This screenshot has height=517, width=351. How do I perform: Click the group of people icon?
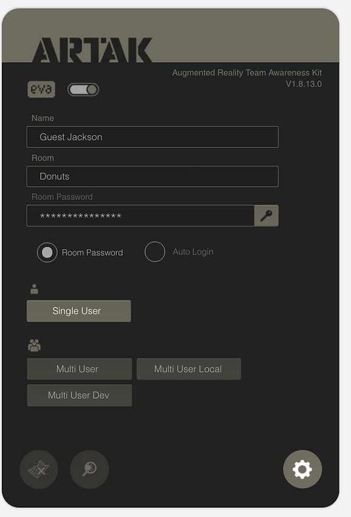point(34,345)
